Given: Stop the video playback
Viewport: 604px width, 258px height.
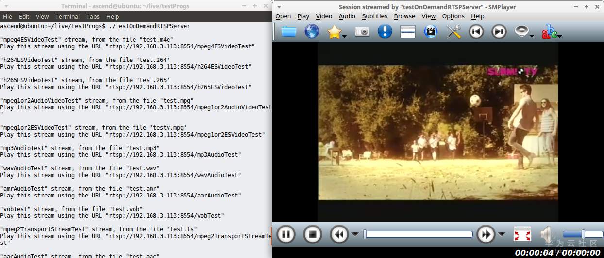Looking at the screenshot, I should 313,235.
